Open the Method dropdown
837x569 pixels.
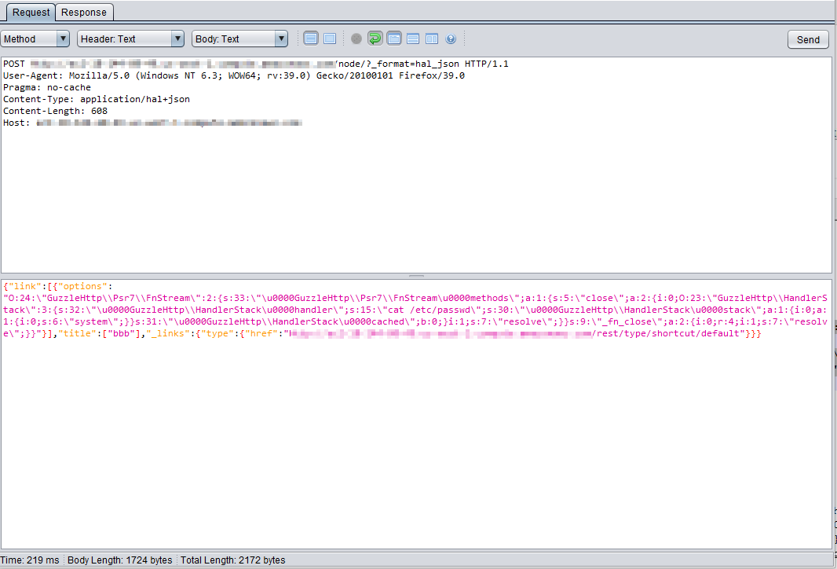pyautogui.click(x=35, y=39)
